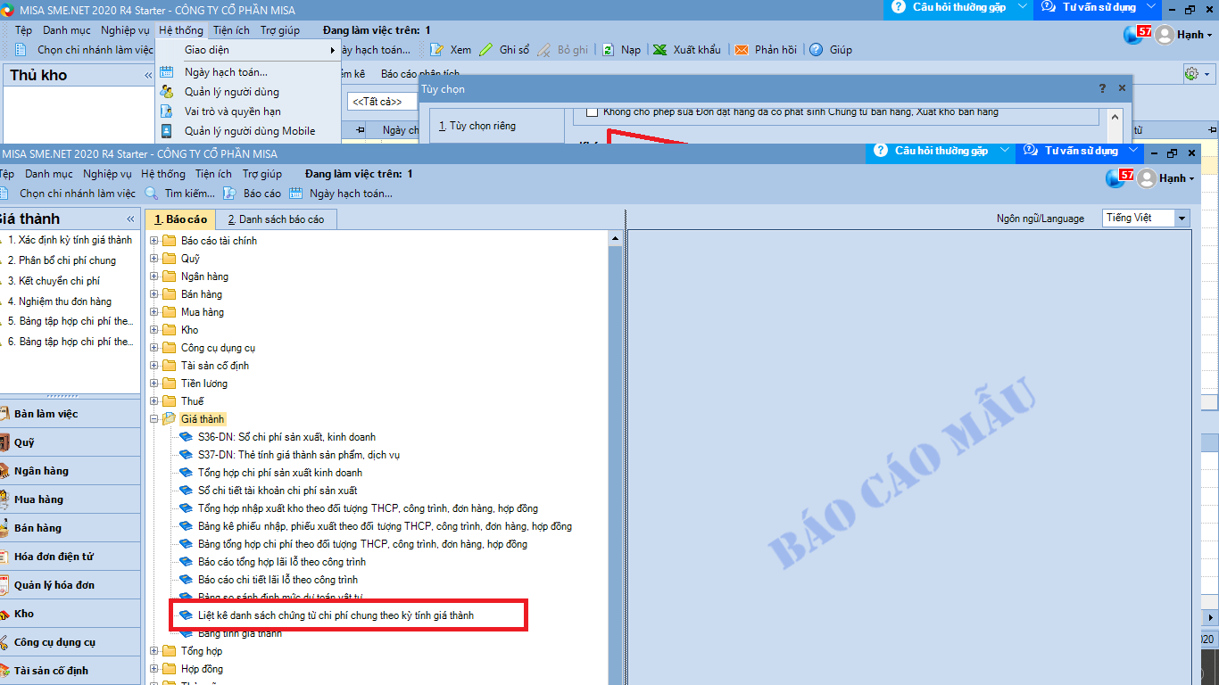This screenshot has height=685, width=1219.
Task: Click the Ghi sổ pencil icon
Action: pyautogui.click(x=485, y=50)
